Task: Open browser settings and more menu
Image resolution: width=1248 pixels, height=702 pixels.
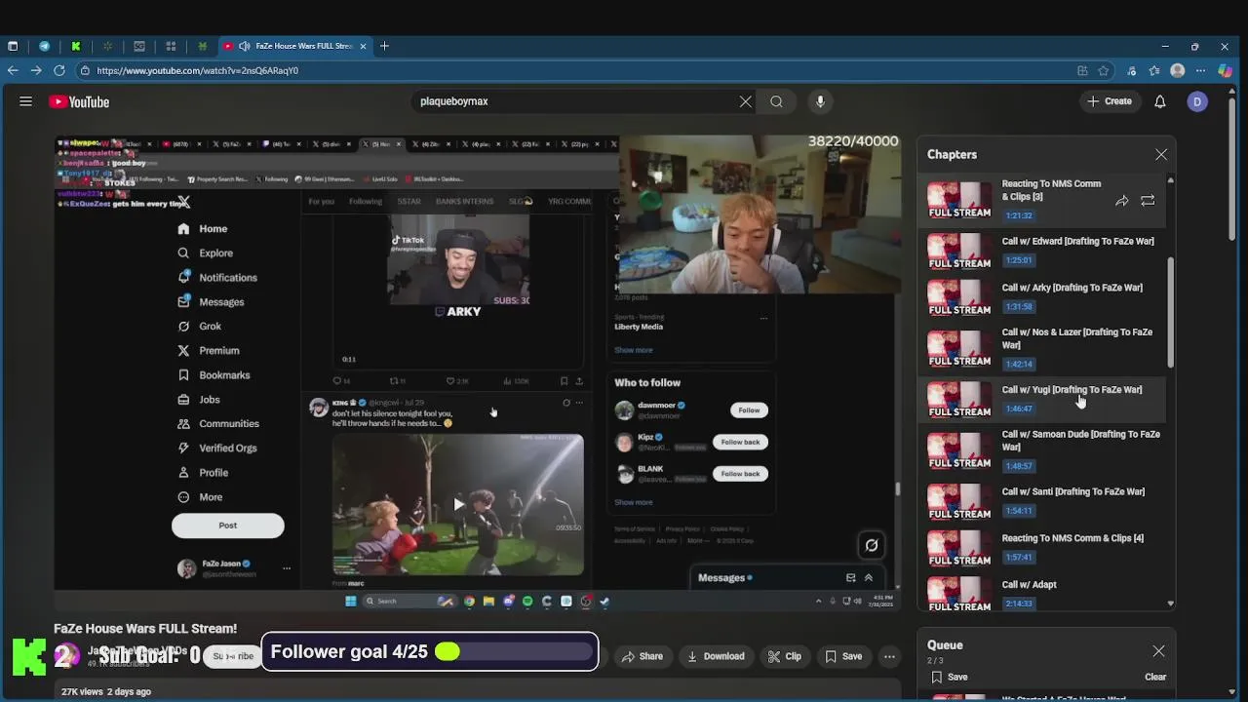Action: point(1201,70)
